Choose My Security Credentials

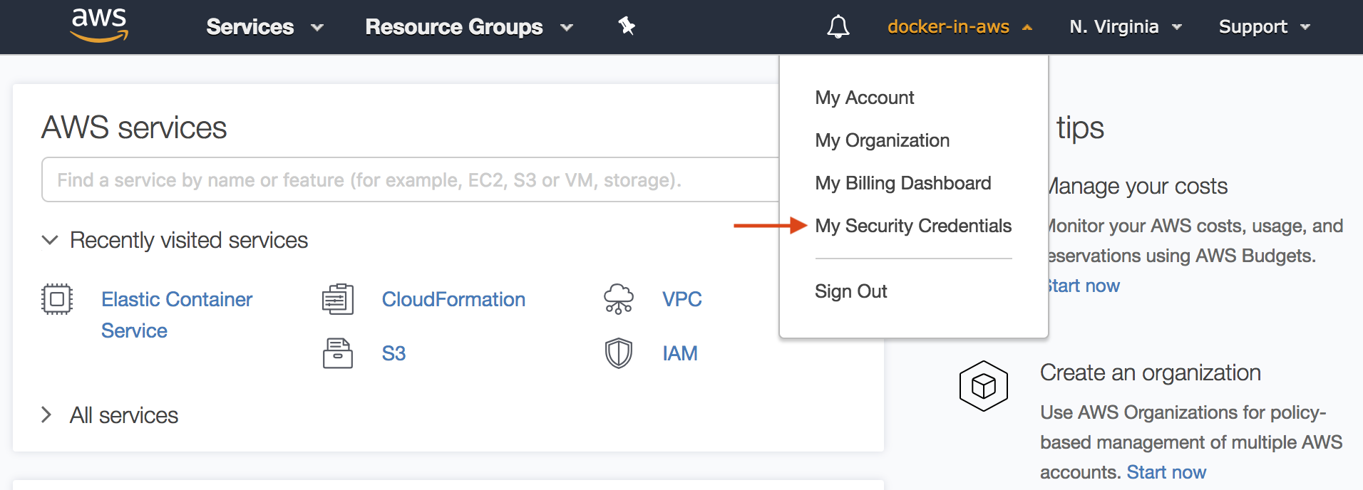point(913,226)
